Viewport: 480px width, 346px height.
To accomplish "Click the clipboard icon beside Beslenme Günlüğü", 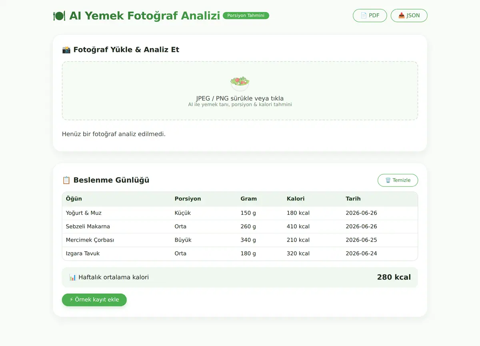I will (x=66, y=180).
